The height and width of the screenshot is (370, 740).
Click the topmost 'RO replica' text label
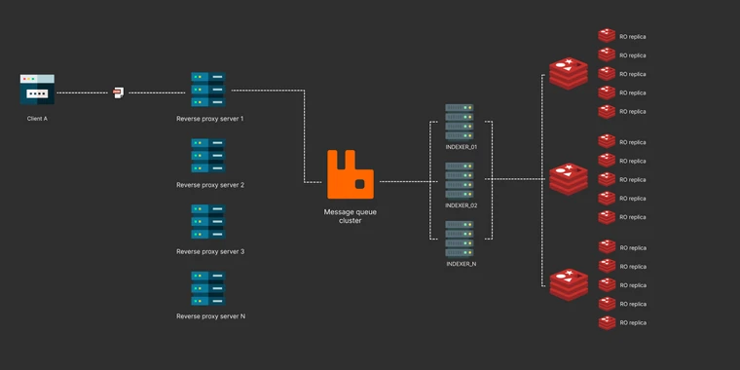pyautogui.click(x=632, y=36)
